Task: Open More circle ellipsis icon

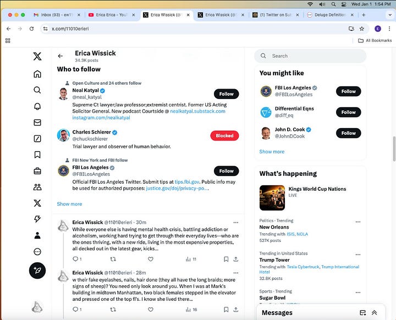Action: tap(37, 252)
